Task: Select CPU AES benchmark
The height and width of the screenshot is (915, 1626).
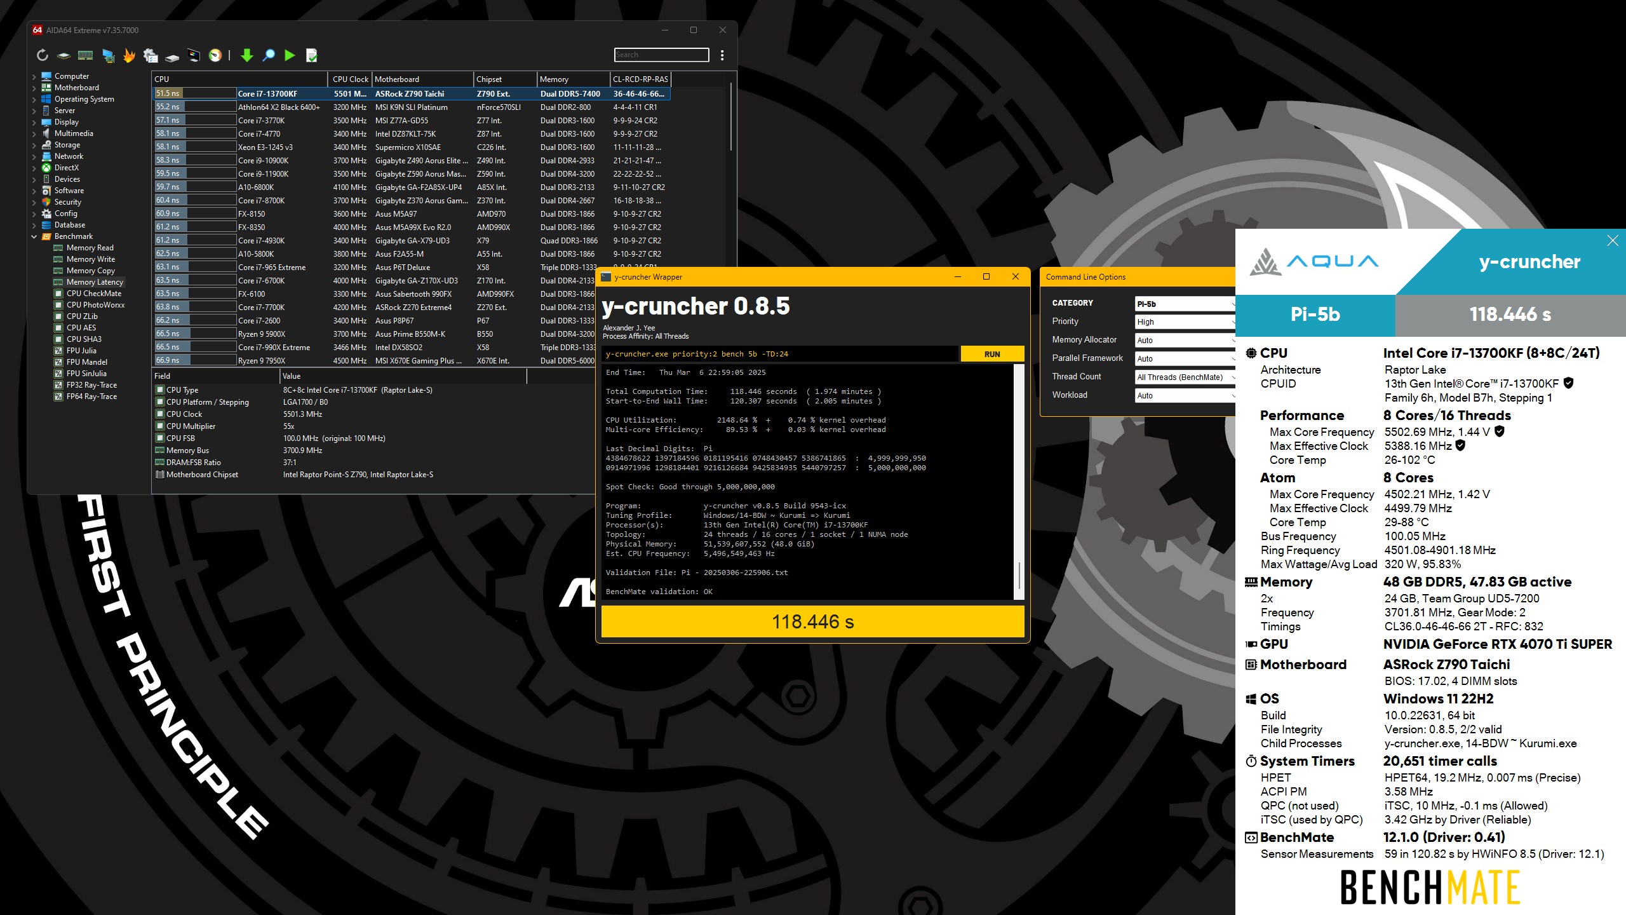Action: click(81, 328)
